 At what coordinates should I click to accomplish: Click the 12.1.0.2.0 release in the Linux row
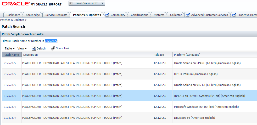click(x=160, y=118)
